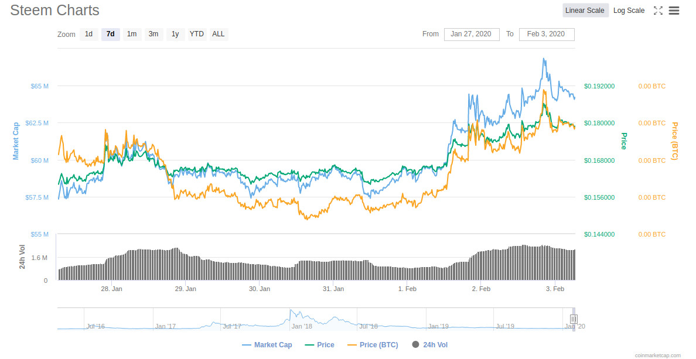Image resolution: width=696 pixels, height=359 pixels.
Task: Click the 2. Feb date label
Action: tap(481, 289)
